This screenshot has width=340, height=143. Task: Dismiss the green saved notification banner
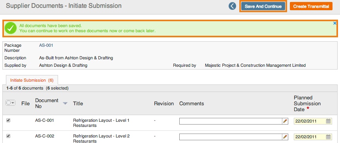pyautogui.click(x=335, y=23)
